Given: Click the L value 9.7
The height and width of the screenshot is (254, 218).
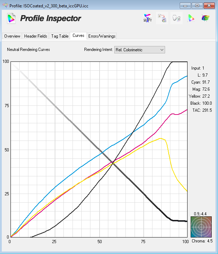Looking at the screenshot, I should point(205,75).
